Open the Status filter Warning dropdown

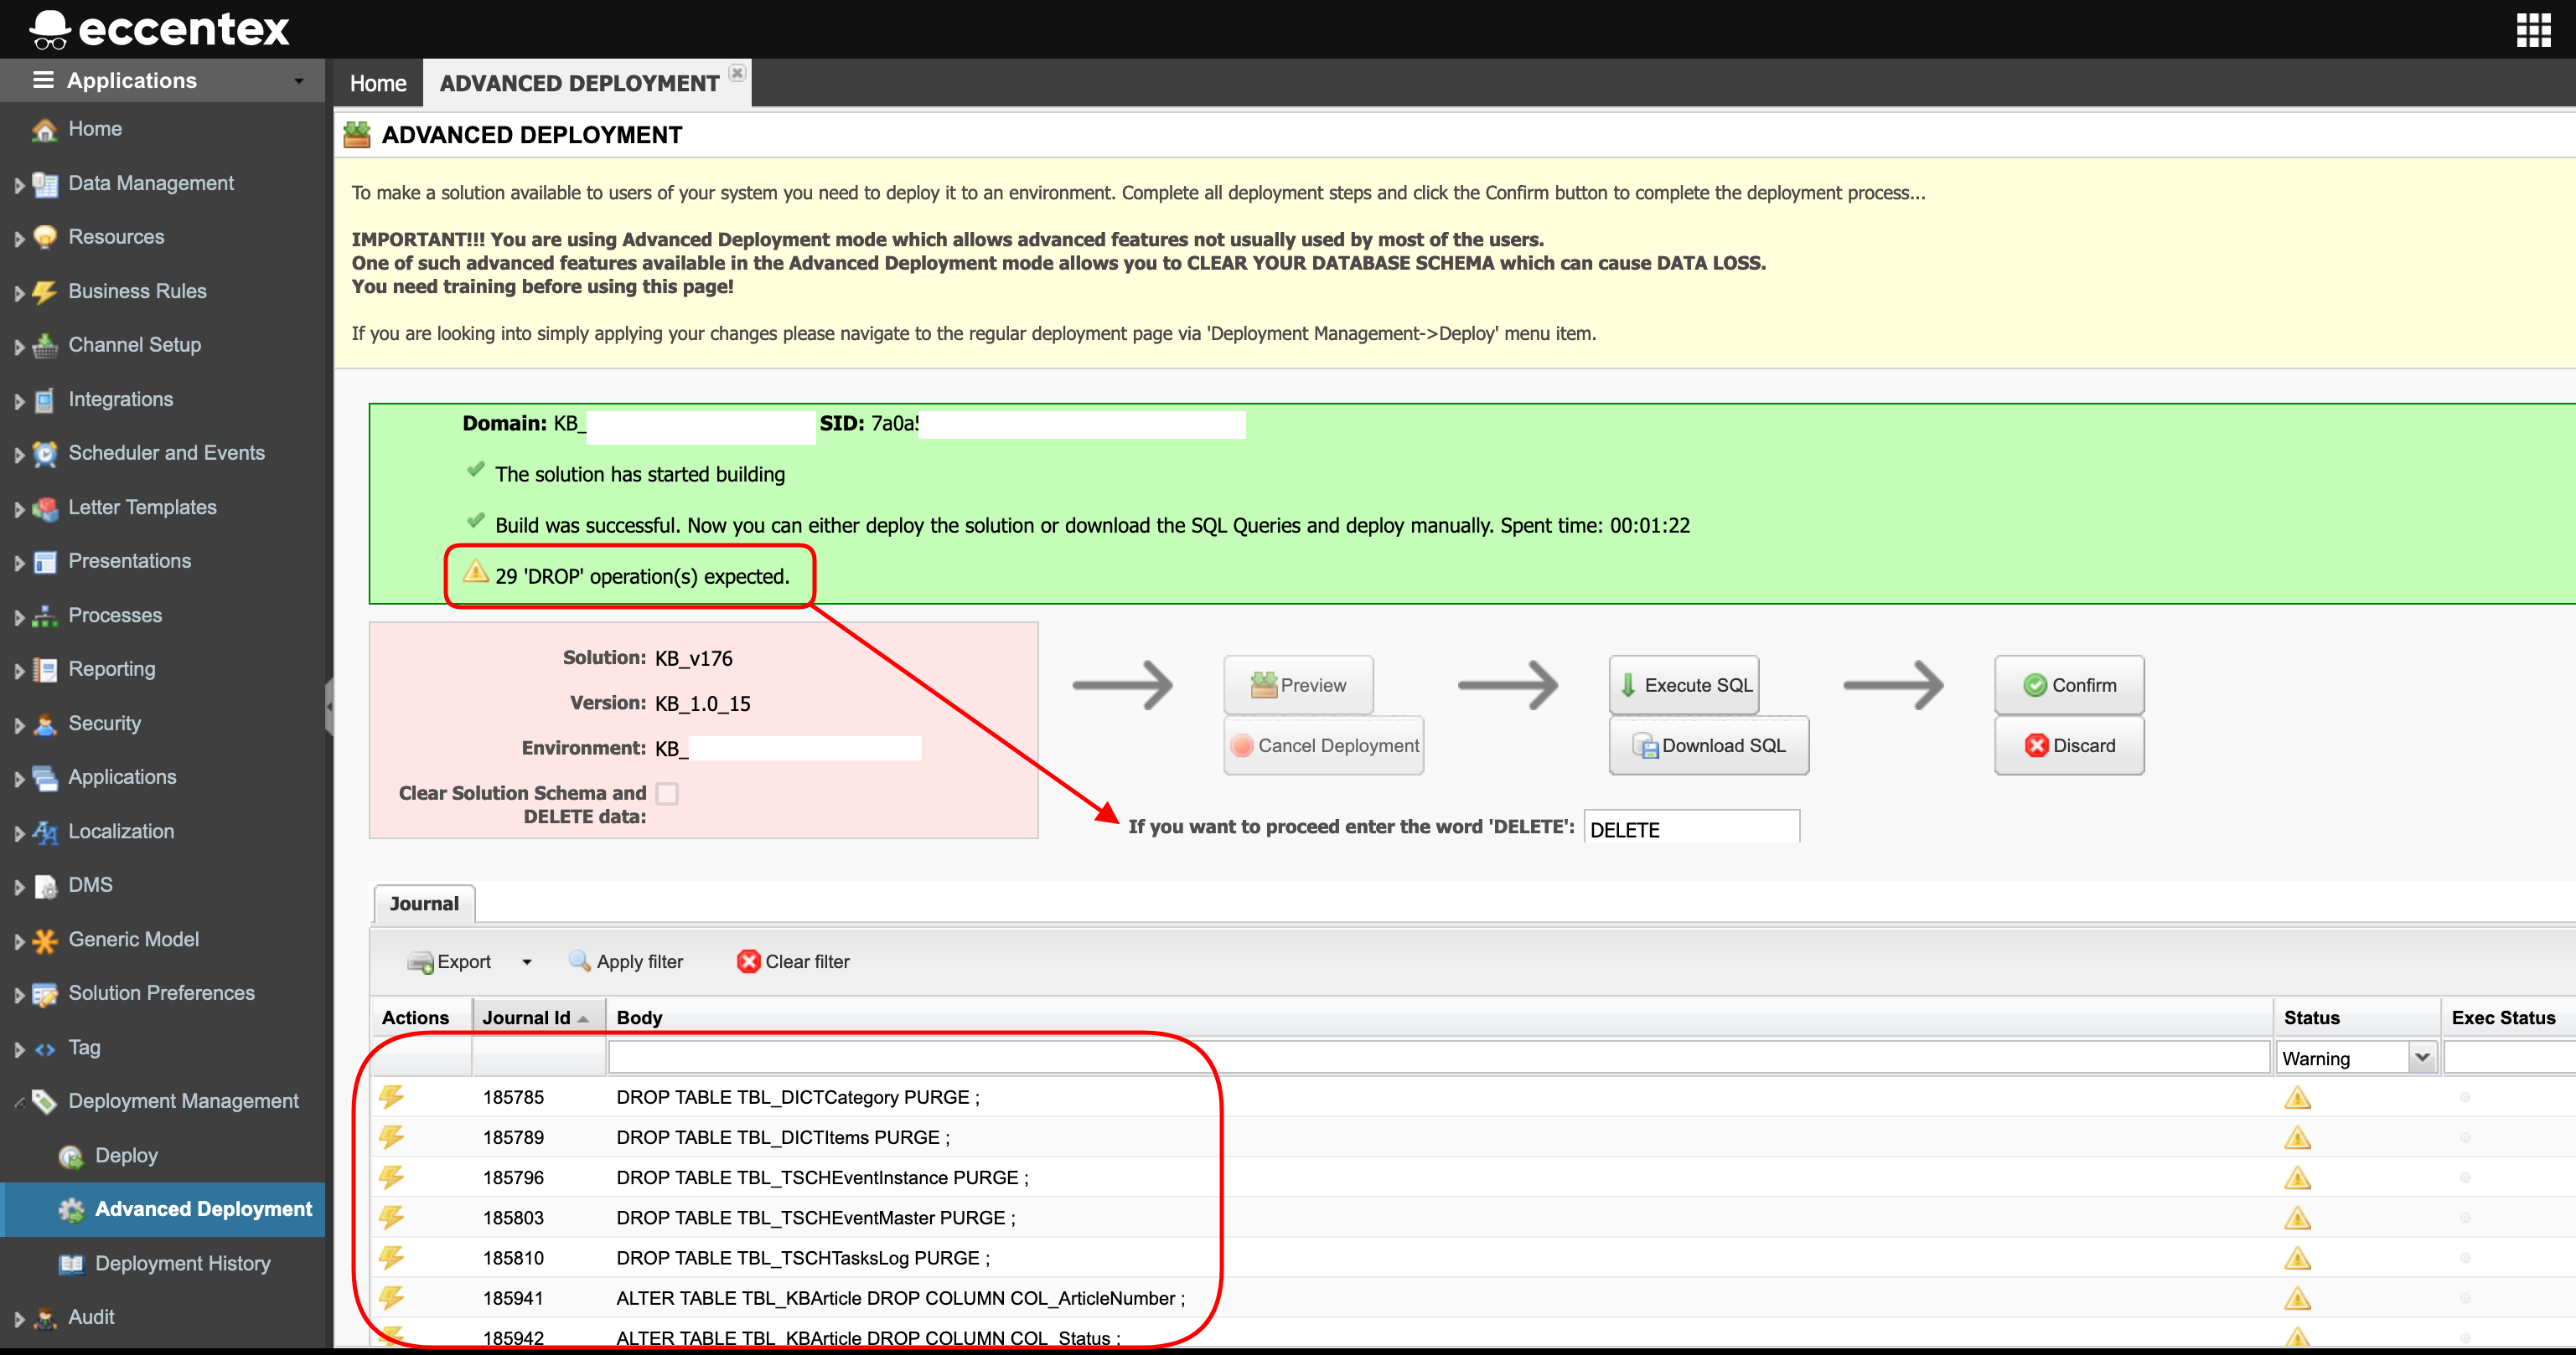(2422, 1057)
